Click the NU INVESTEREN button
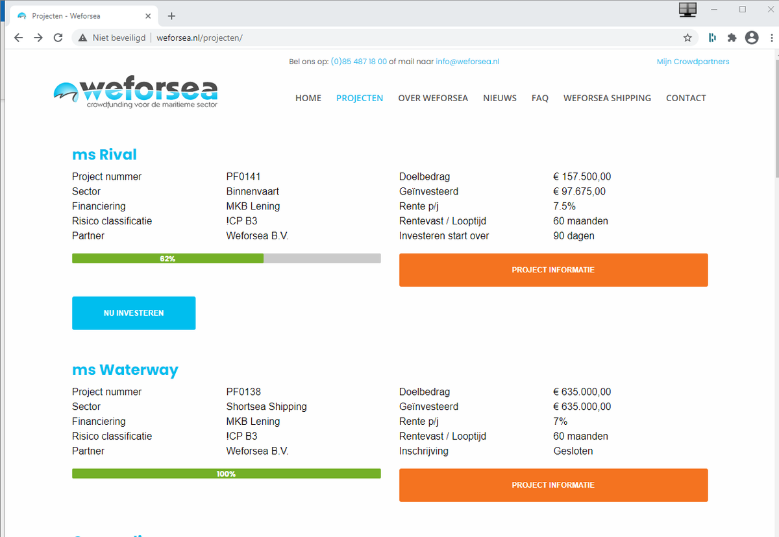This screenshot has width=779, height=537. (x=134, y=313)
